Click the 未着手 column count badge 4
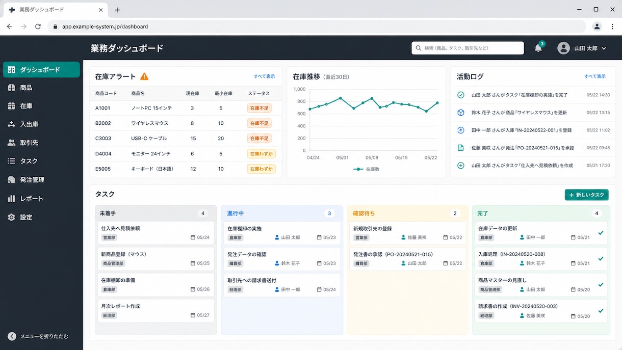Image resolution: width=622 pixels, height=350 pixels. click(203, 213)
